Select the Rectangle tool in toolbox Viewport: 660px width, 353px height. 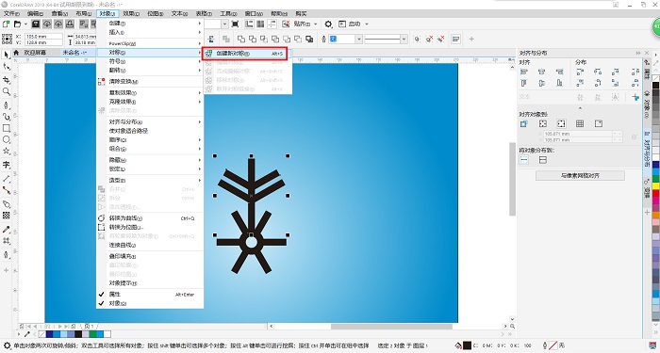[x=7, y=128]
